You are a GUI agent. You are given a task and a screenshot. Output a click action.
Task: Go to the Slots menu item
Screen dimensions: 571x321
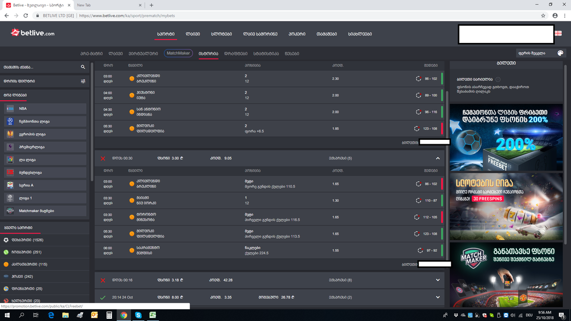tap(221, 34)
